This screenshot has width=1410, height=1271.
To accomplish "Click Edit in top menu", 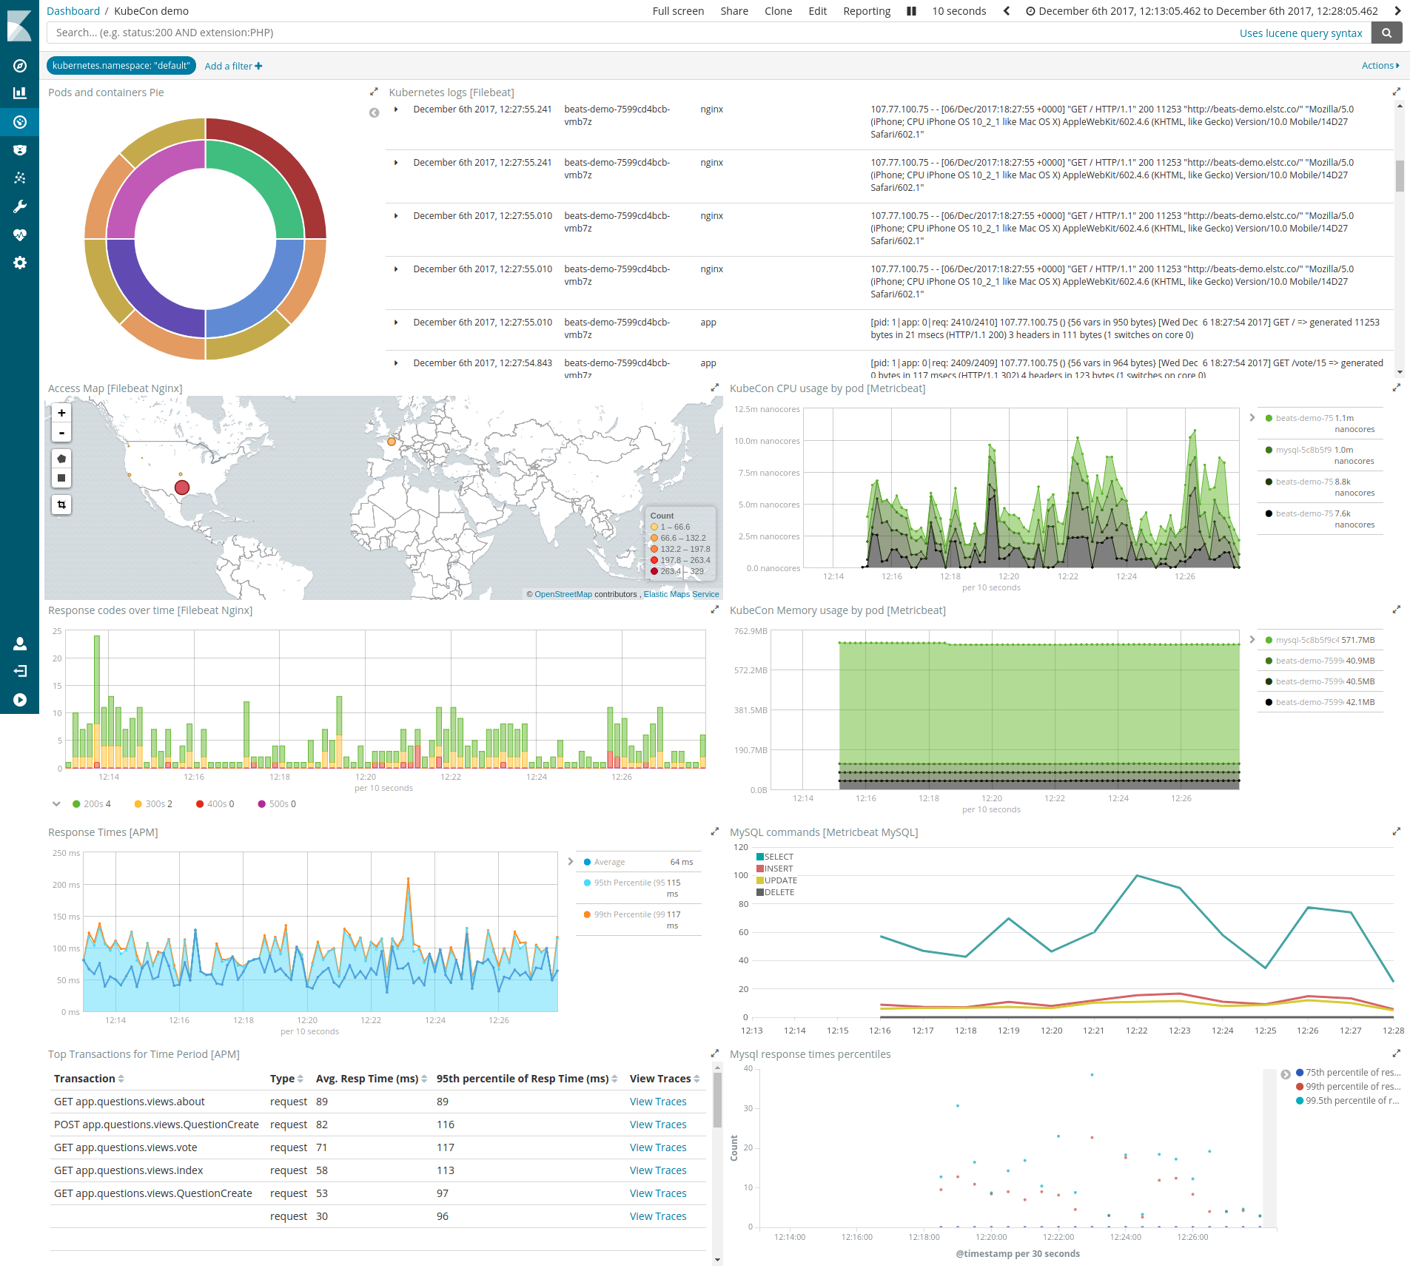I will [818, 11].
